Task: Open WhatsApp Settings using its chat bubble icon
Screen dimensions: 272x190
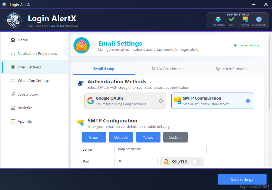Action: pos(13,81)
